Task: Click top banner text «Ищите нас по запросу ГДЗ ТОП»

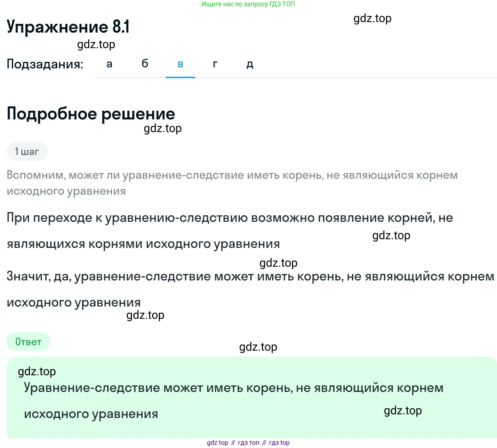Action: [248, 4]
